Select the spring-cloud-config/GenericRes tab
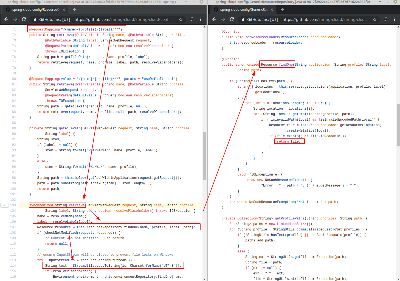This screenshot has height=281, width=400. tap(243, 10)
